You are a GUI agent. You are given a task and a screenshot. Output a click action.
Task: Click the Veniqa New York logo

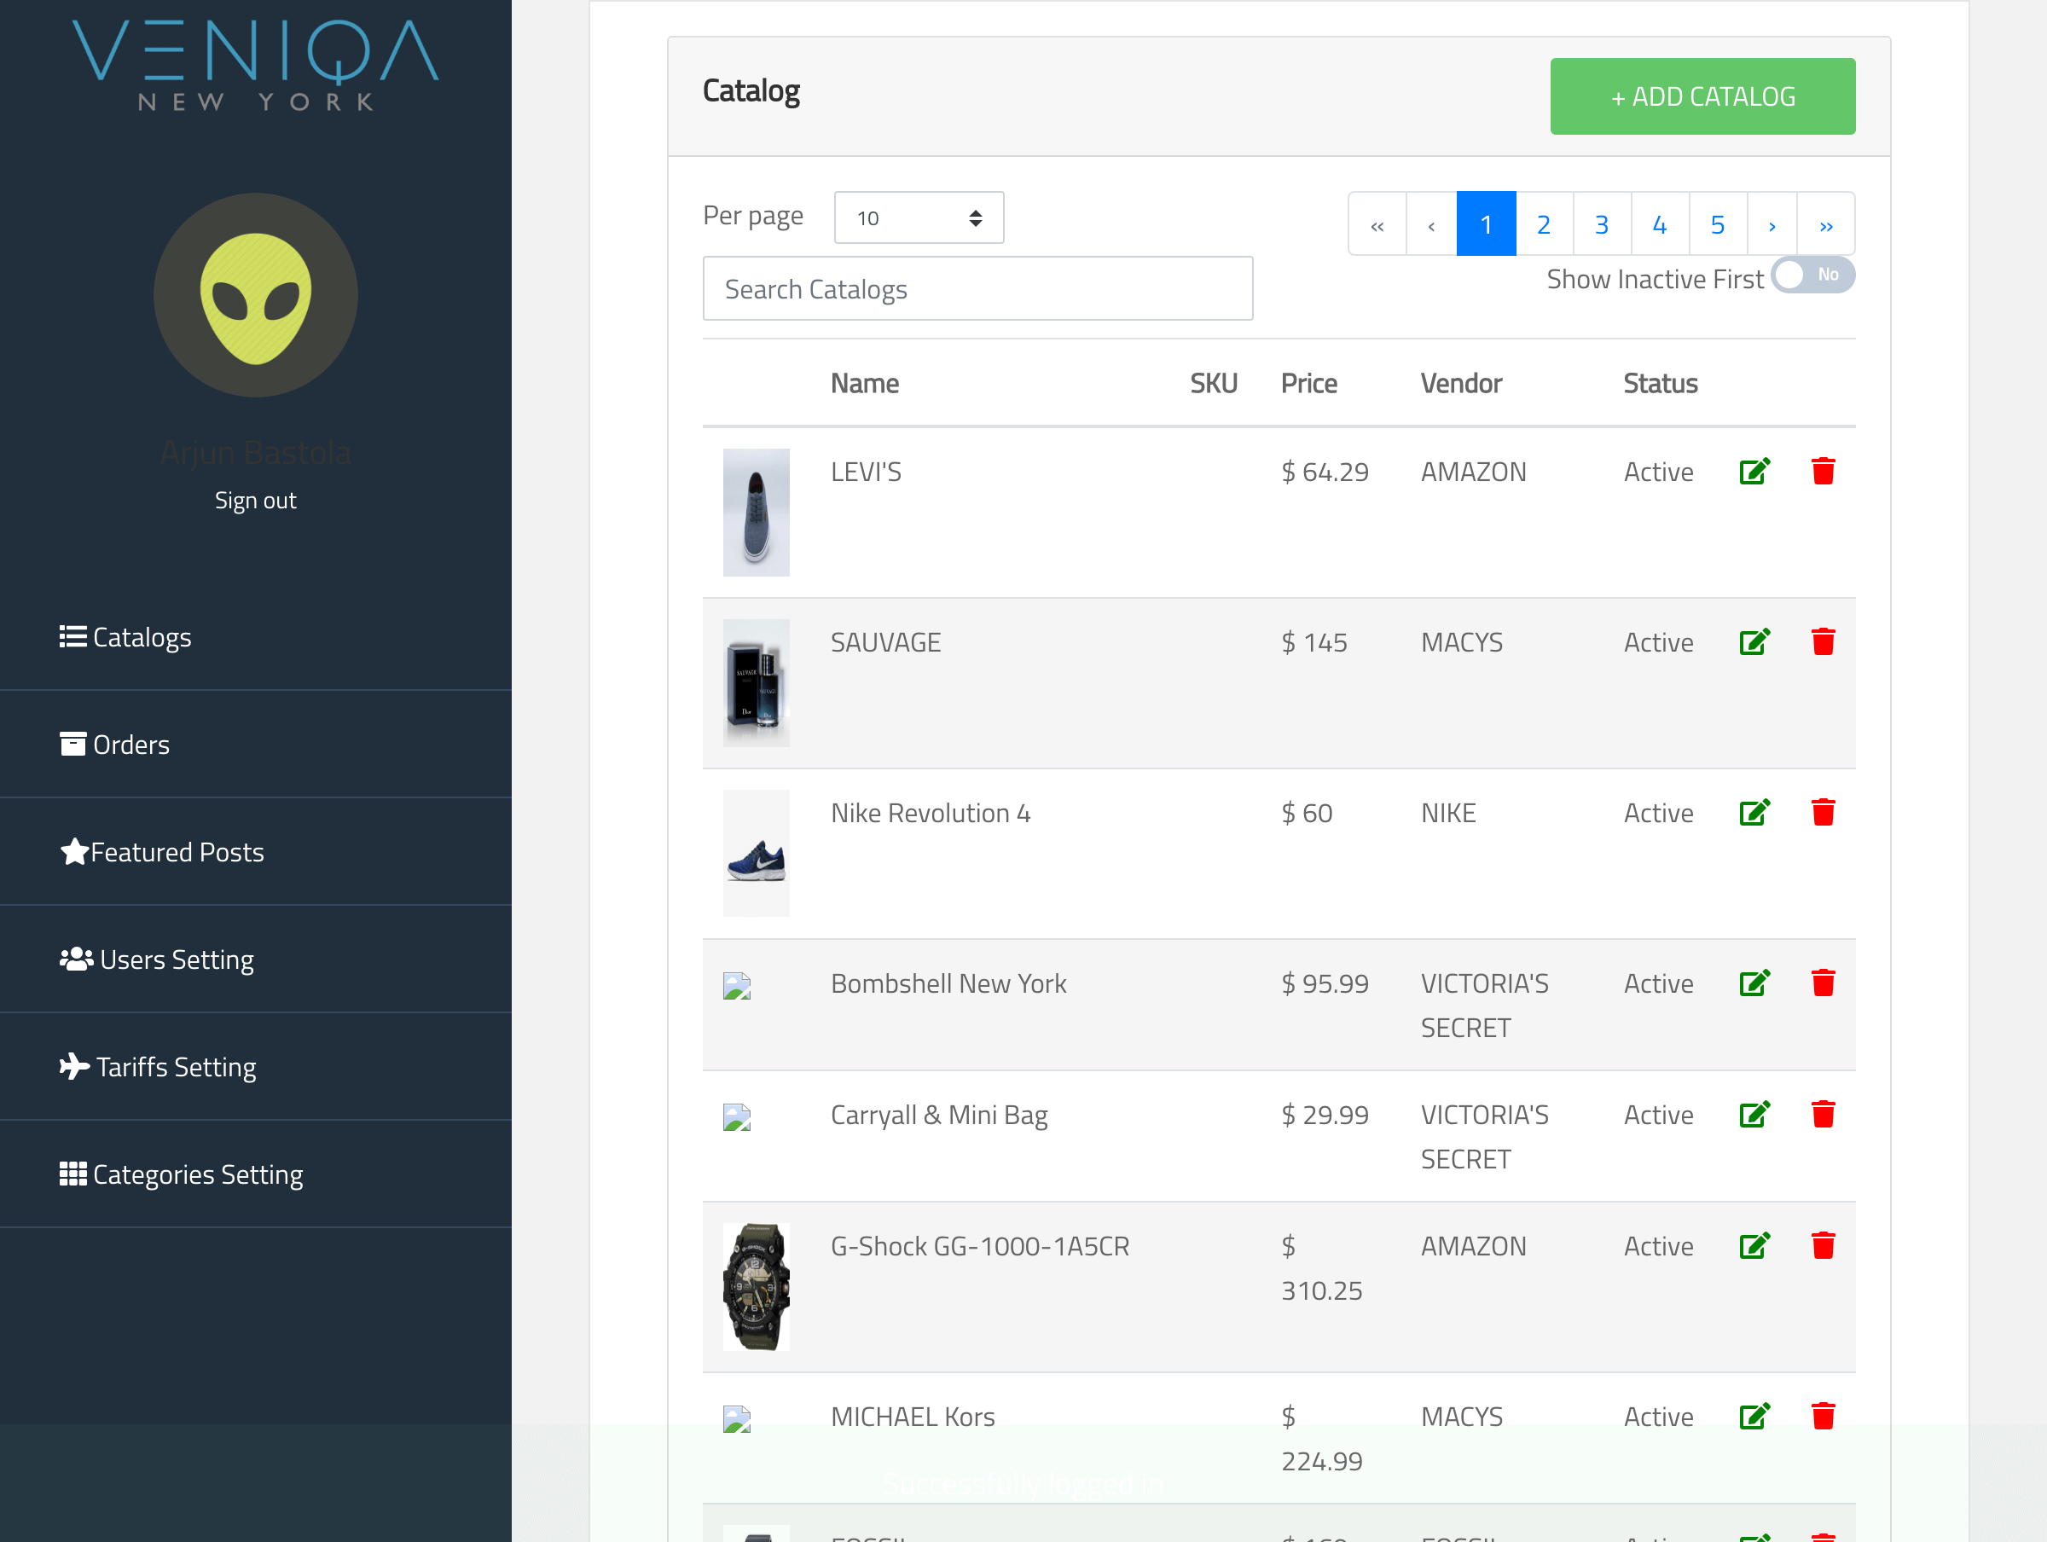255,65
